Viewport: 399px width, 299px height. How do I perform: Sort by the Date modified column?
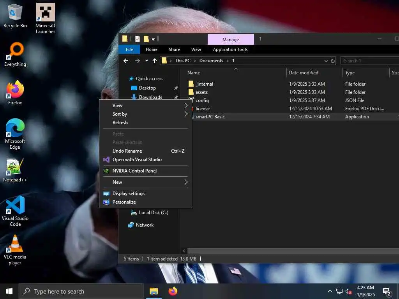point(304,73)
